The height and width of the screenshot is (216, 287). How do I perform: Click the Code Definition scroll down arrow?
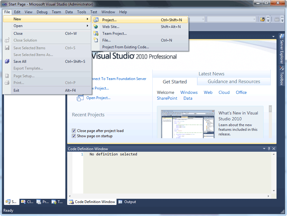(274, 190)
